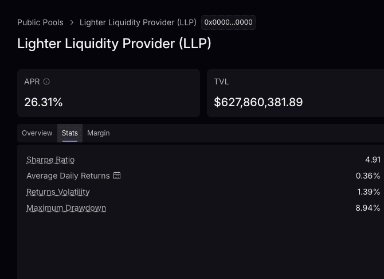Click the Maximum Drawdown label
Viewport: 384px width, 279px height.
coord(66,208)
